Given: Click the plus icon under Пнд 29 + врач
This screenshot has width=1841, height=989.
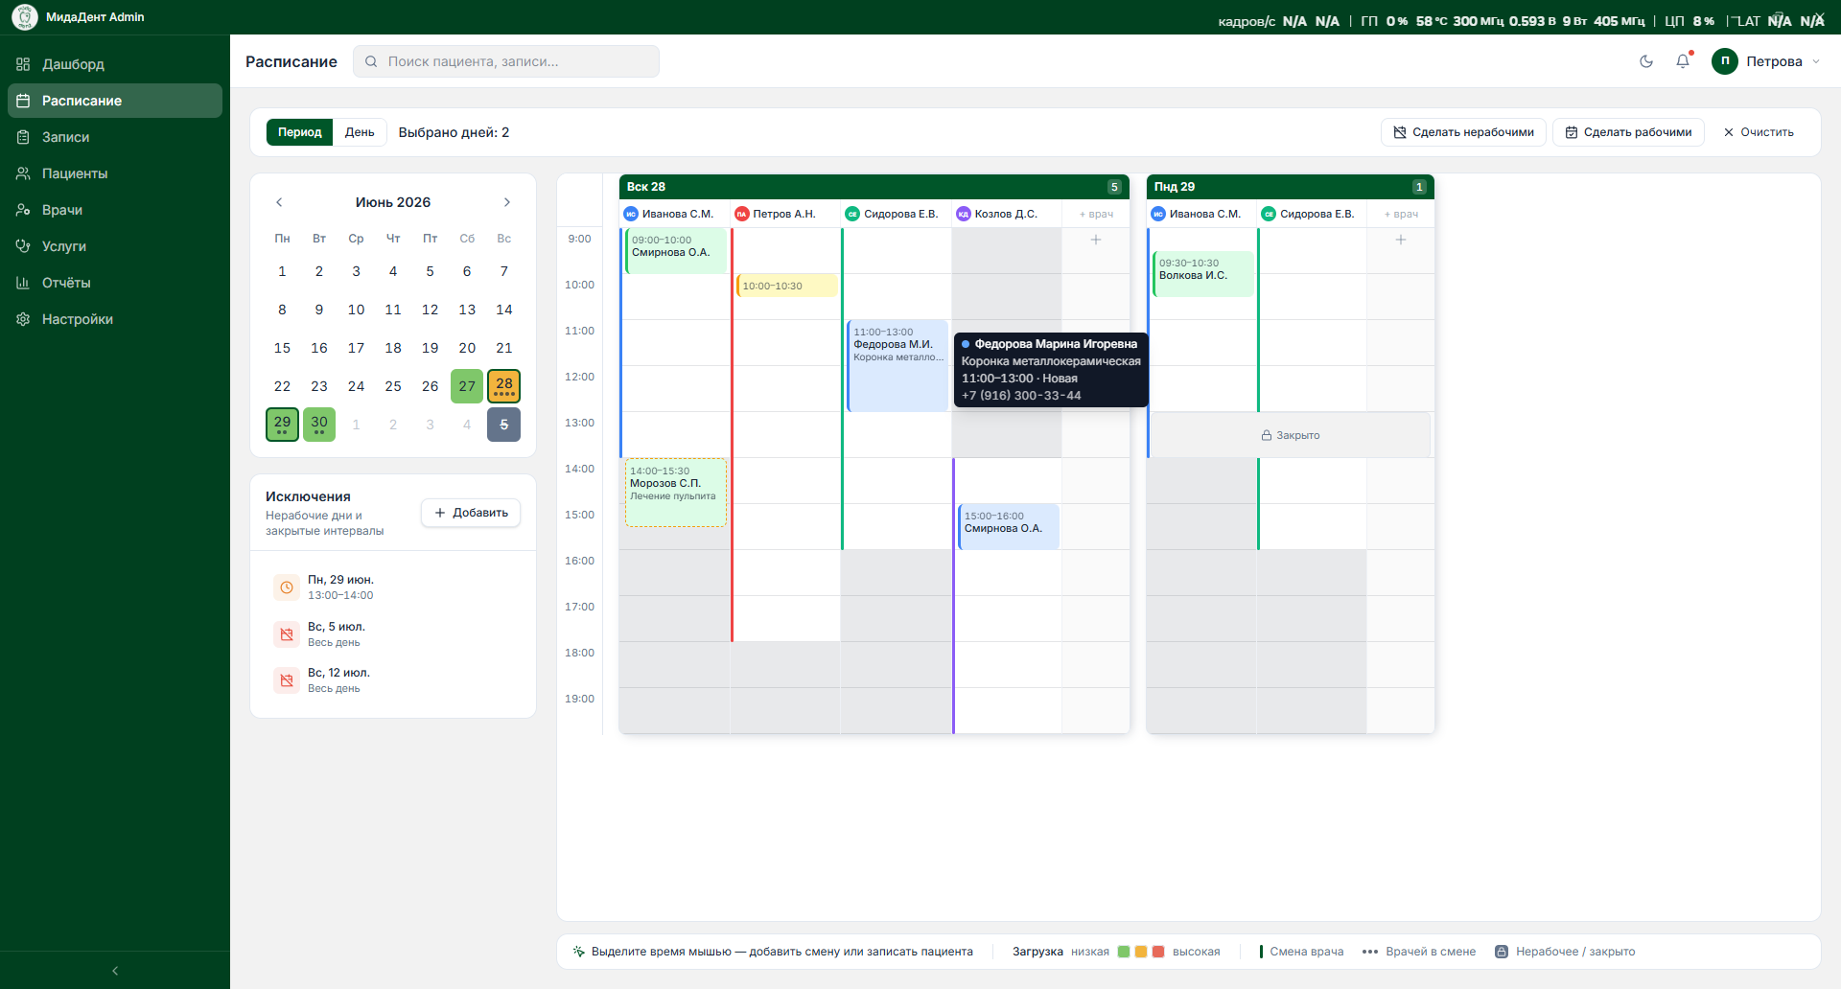Looking at the screenshot, I should pyautogui.click(x=1401, y=240).
